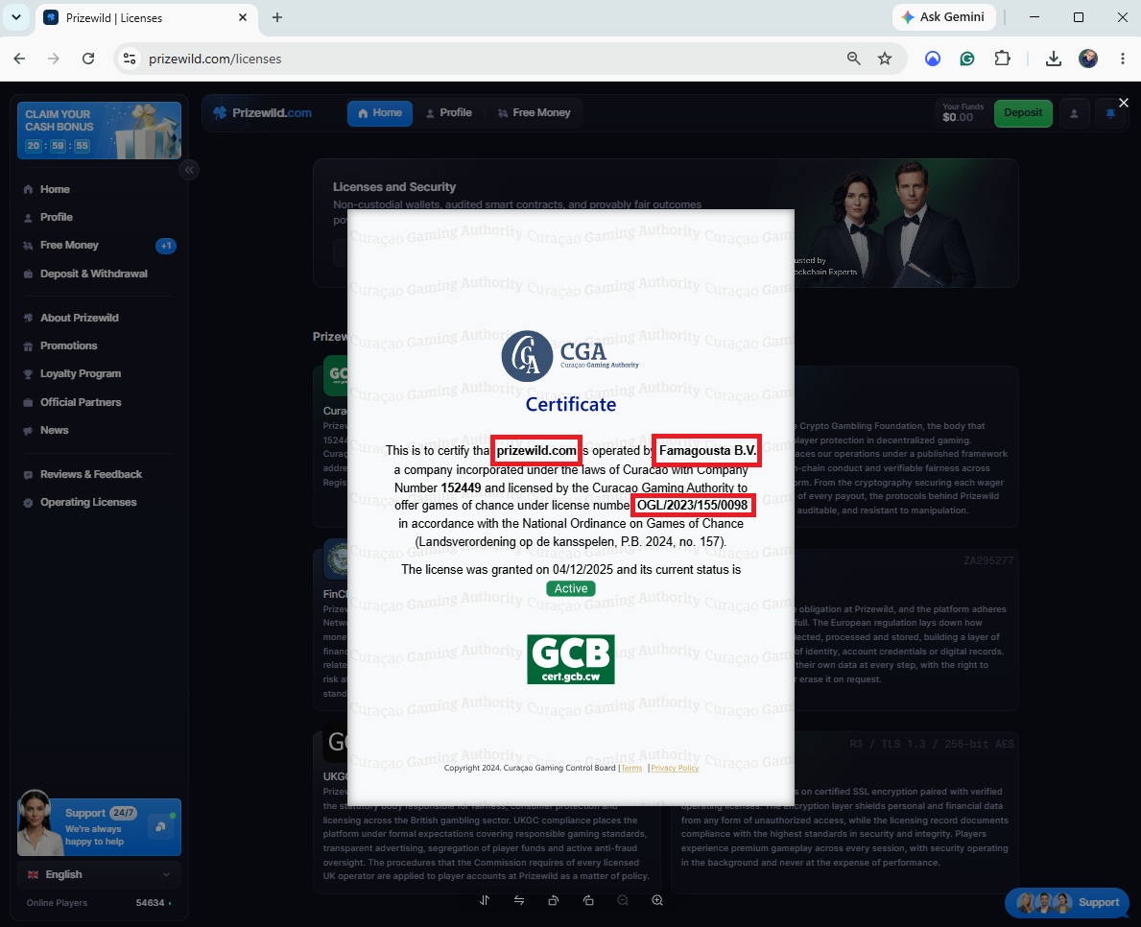Image resolution: width=1141 pixels, height=927 pixels.
Task: Click the CGA Curaçao Gaming Authority logo
Action: (570, 356)
